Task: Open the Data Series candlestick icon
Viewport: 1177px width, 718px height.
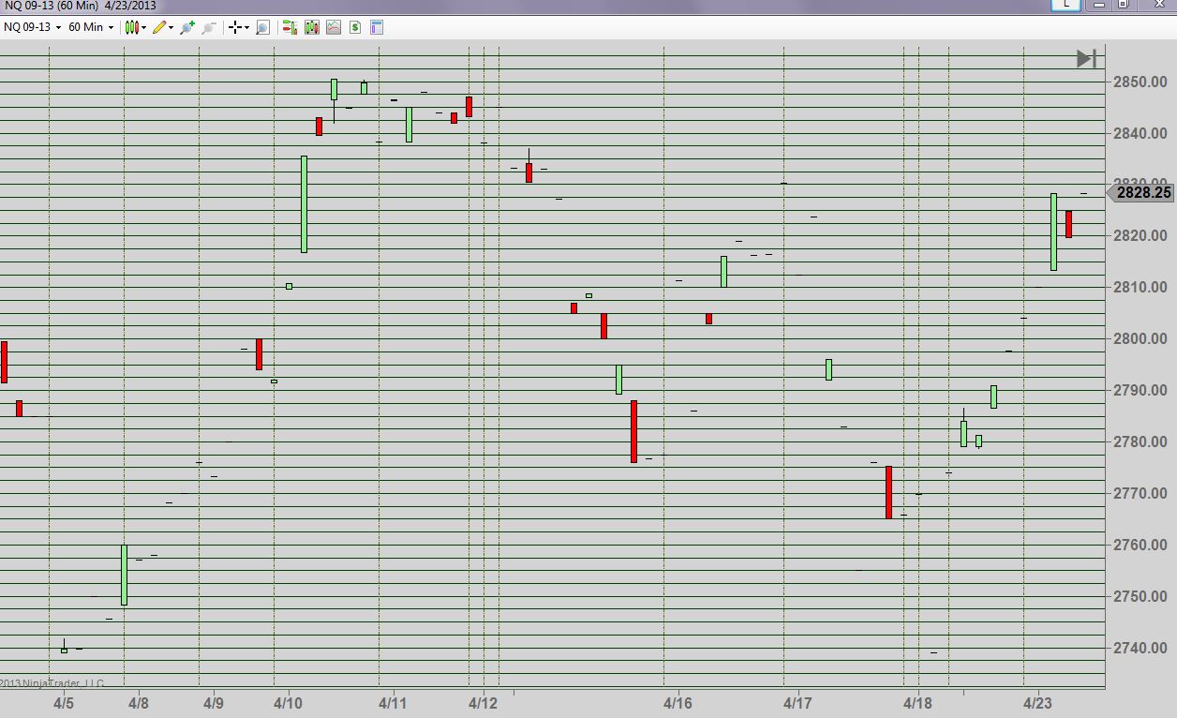Action: [311, 27]
